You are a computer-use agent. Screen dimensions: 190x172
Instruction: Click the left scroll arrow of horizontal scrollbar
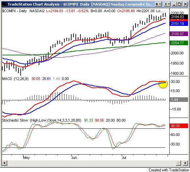[4, 163]
